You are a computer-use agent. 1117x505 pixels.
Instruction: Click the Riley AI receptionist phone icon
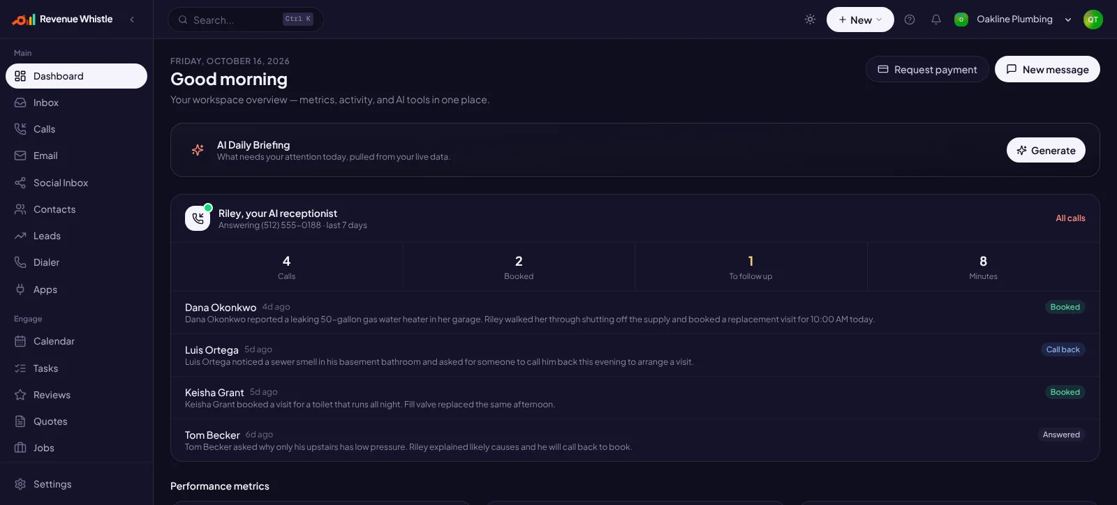[198, 218]
